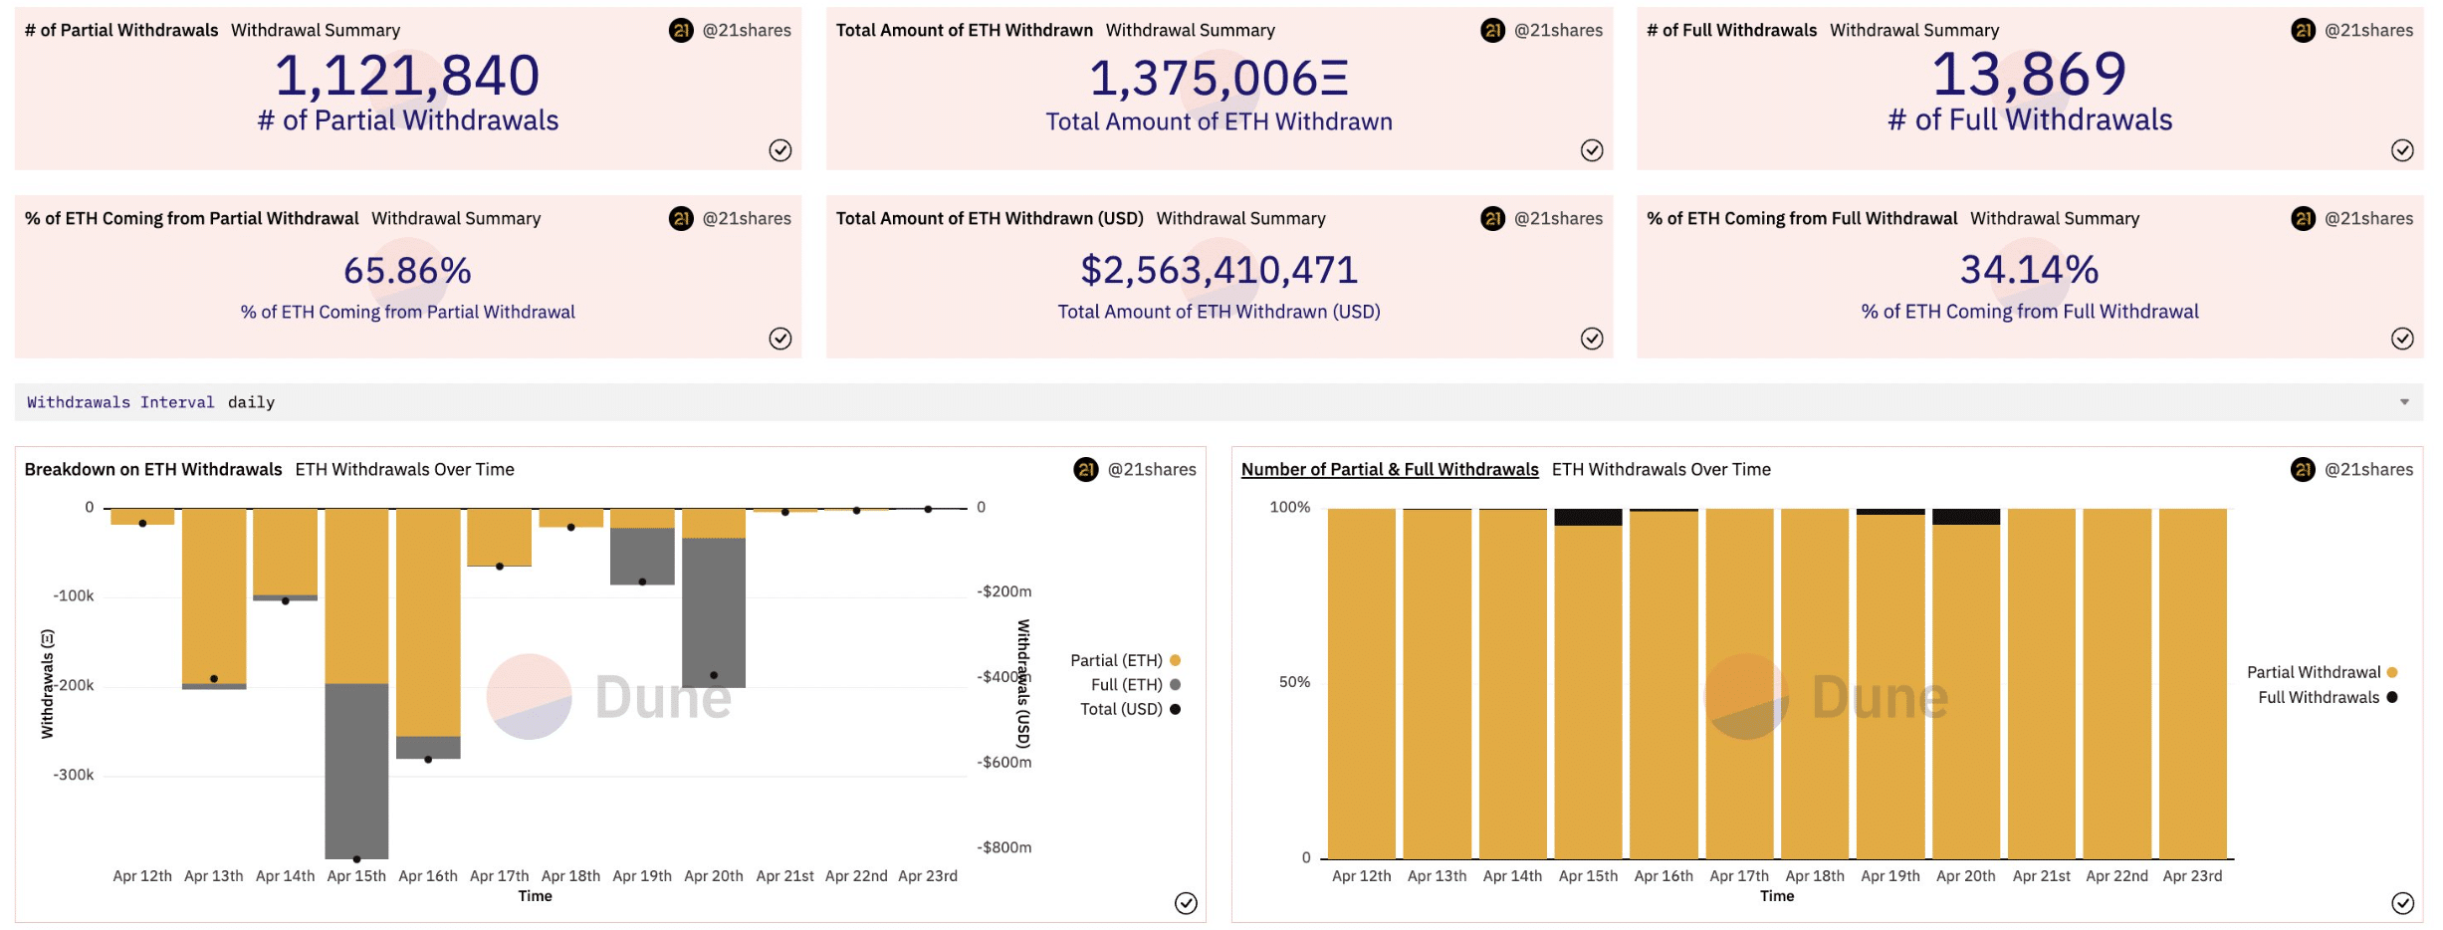
Task: Open Breakdown on ETH Withdrawals chart title
Action: [153, 469]
